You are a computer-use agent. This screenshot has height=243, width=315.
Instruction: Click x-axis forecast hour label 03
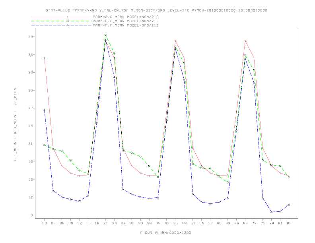[x=53, y=223]
